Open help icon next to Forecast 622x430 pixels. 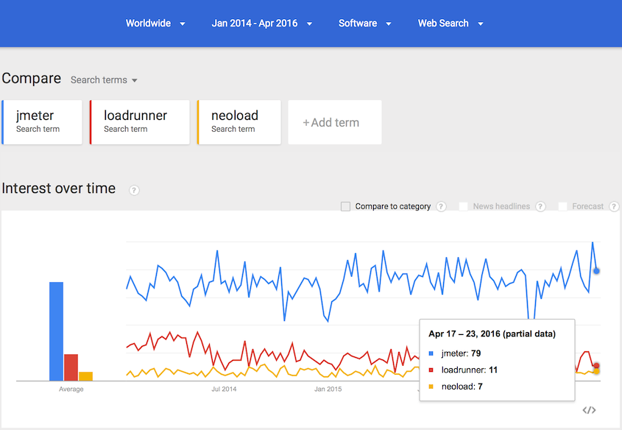click(614, 207)
